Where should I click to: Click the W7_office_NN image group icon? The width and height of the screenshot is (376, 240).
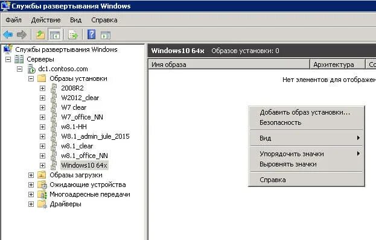pyautogui.click(x=54, y=117)
